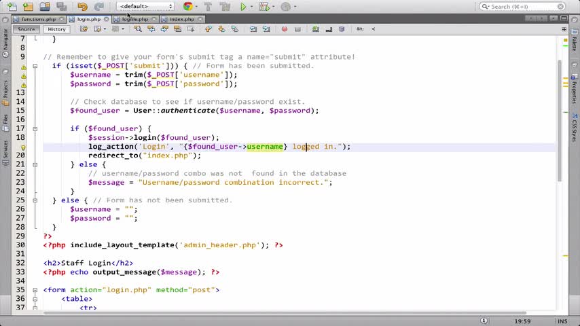Click the notifications icon in the status bar
The width and height of the screenshot is (580, 326).
[x=484, y=321]
